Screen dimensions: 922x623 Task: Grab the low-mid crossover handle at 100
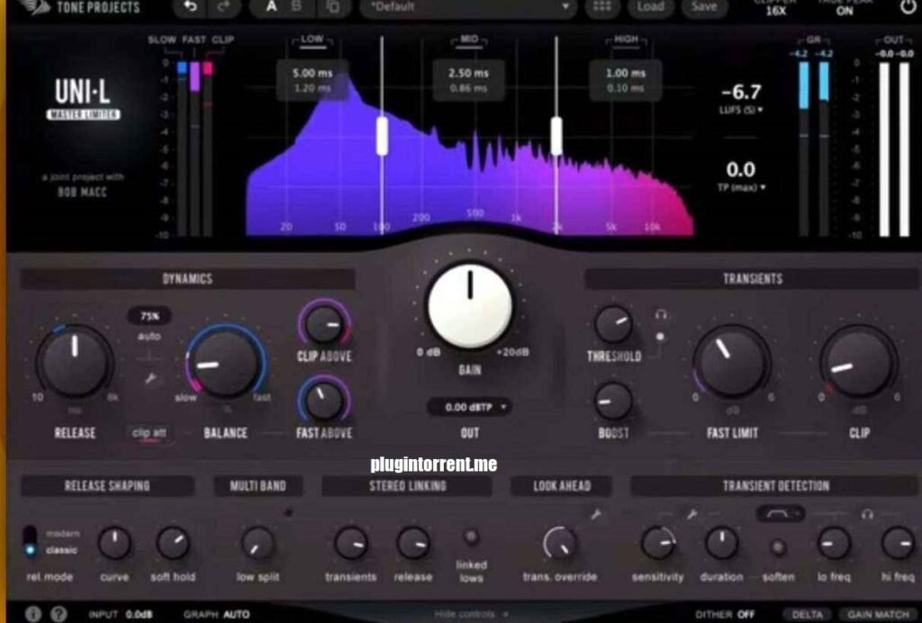pyautogui.click(x=382, y=136)
